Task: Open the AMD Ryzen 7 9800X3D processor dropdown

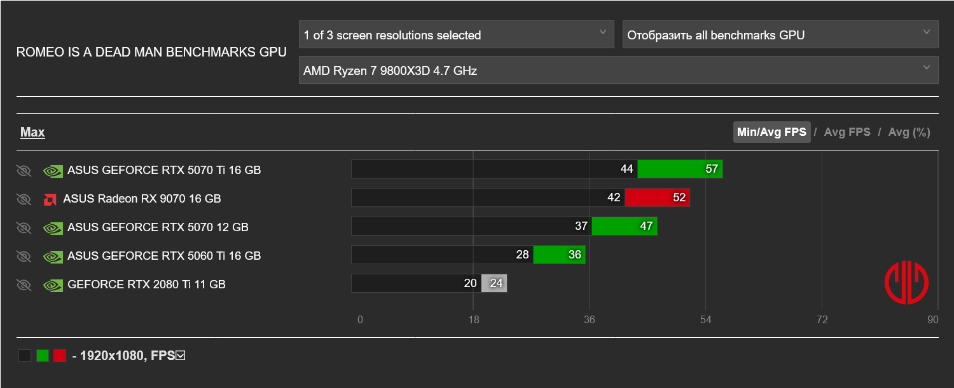Action: point(618,70)
